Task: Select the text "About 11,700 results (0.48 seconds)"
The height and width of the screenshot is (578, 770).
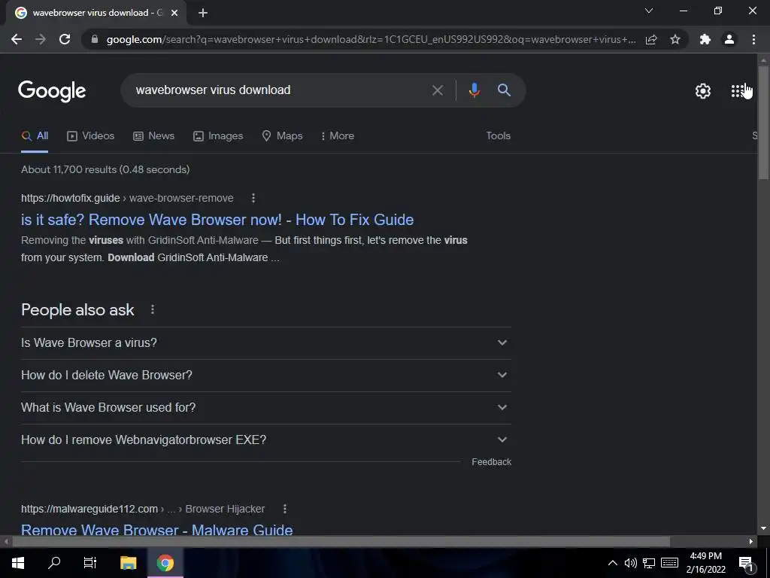Action: 105,169
